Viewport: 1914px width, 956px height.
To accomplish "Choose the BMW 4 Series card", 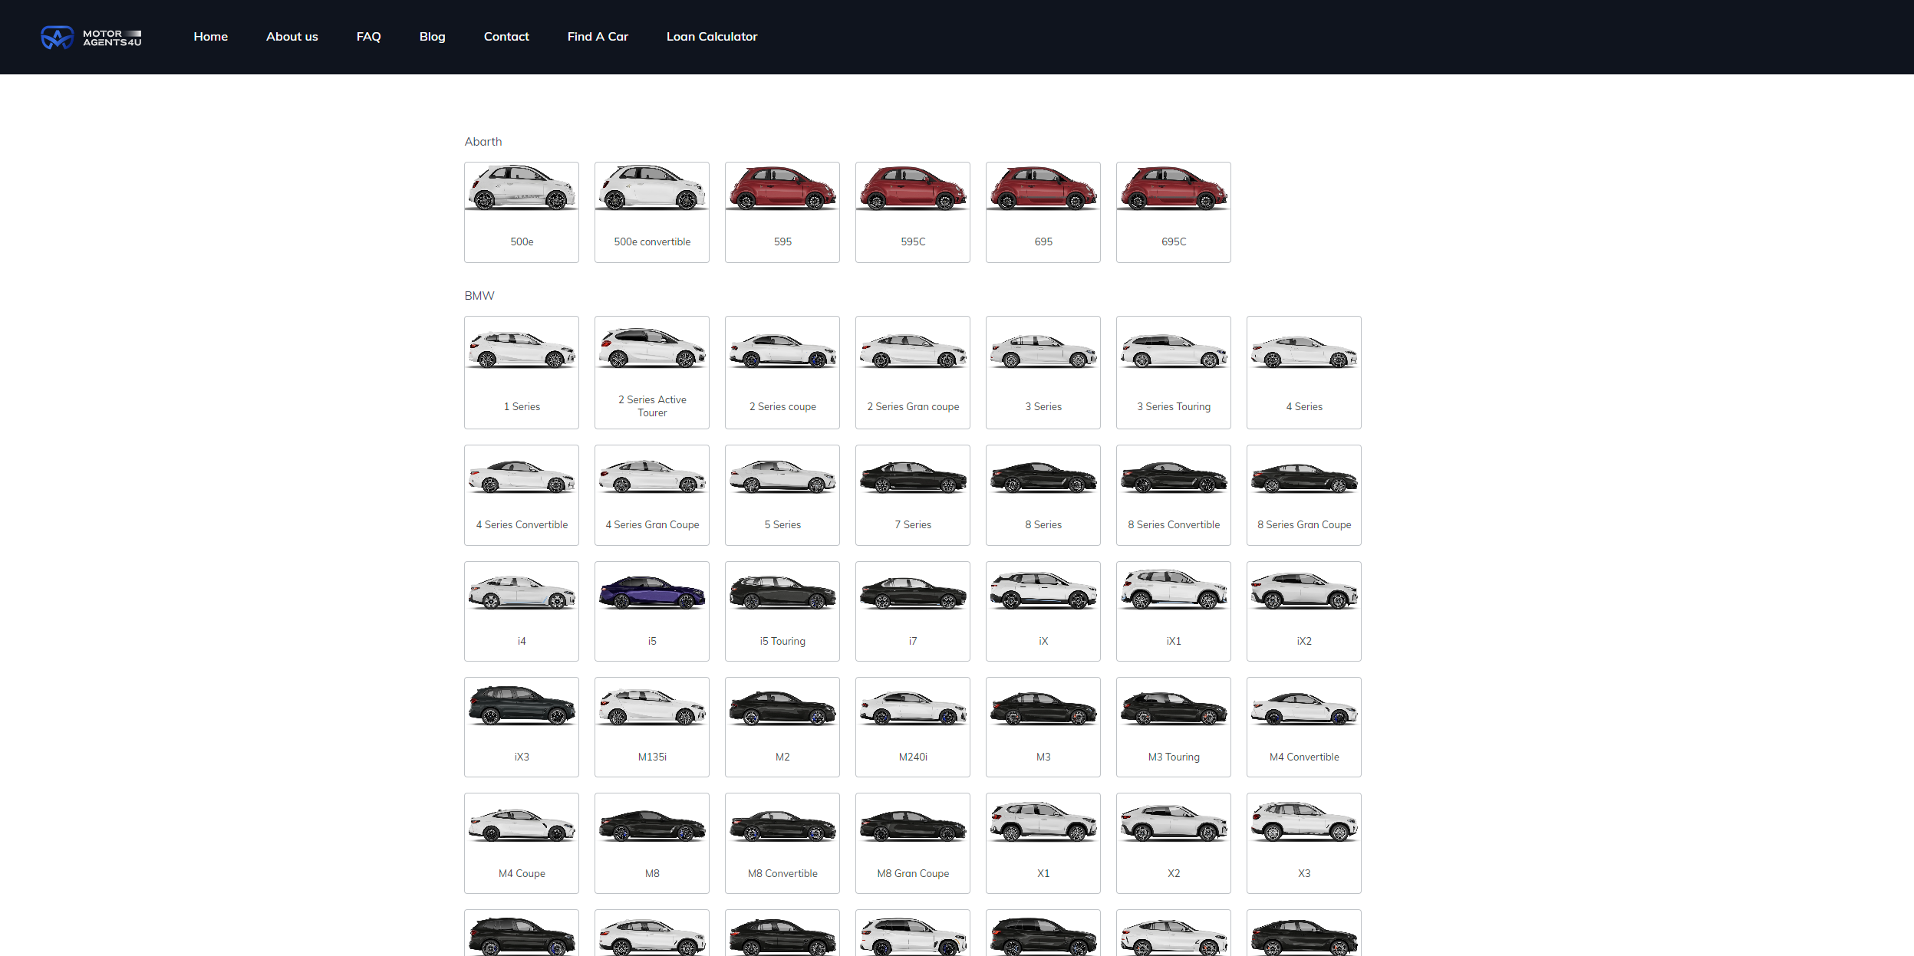I will (1304, 373).
